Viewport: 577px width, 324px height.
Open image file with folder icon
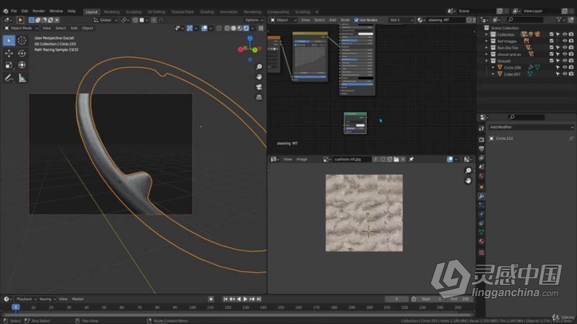point(396,159)
